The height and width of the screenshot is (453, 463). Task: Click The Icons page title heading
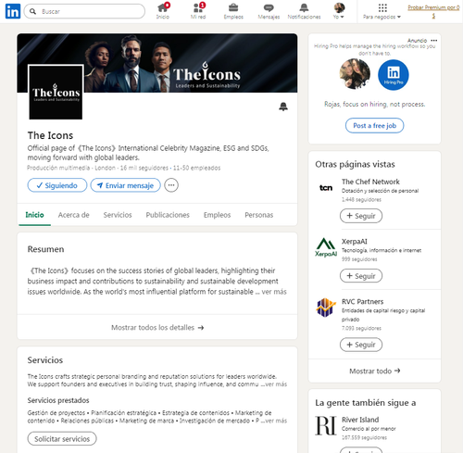(50, 135)
